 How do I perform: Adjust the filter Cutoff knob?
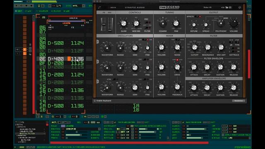195,48
